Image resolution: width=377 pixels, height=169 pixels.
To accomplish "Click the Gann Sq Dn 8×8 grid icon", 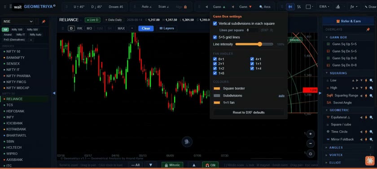I will coord(328,65).
